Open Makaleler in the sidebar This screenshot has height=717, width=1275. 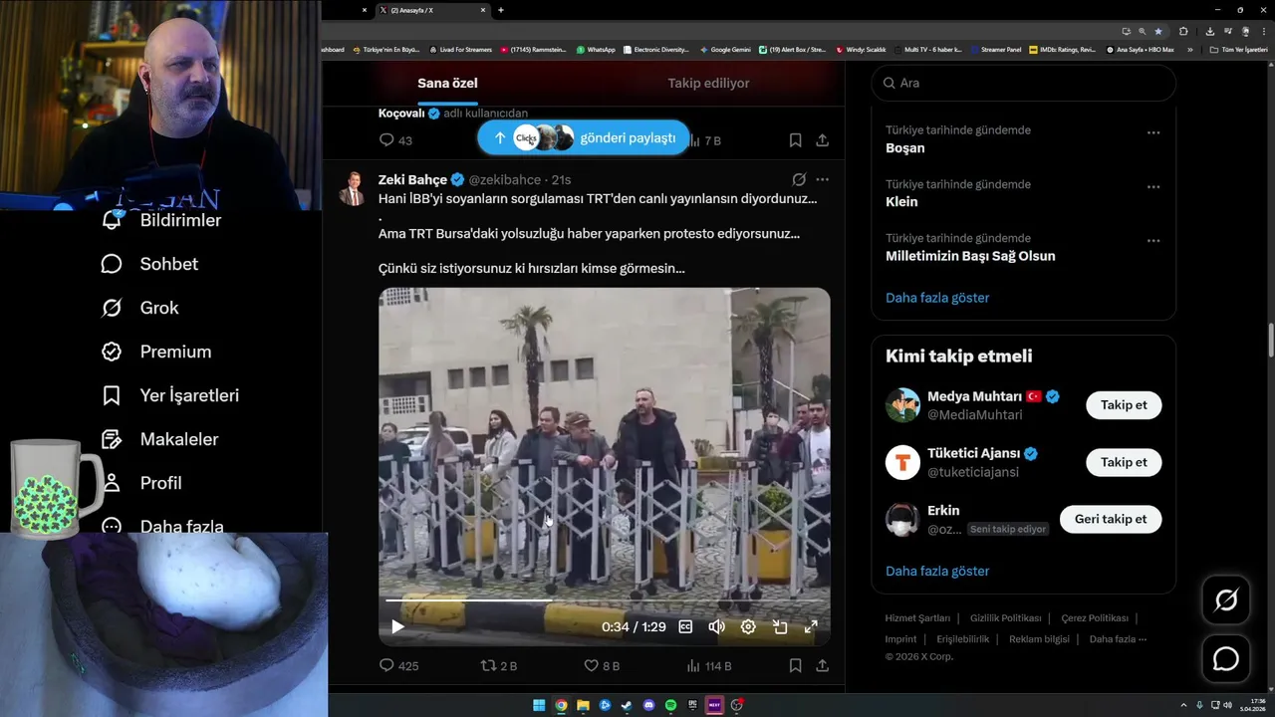pyautogui.click(x=160, y=439)
